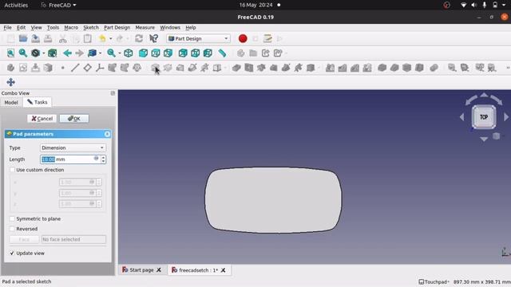Screen dimensions: 511x287
Task: Click the clock date in top bar
Action: pos(255,5)
